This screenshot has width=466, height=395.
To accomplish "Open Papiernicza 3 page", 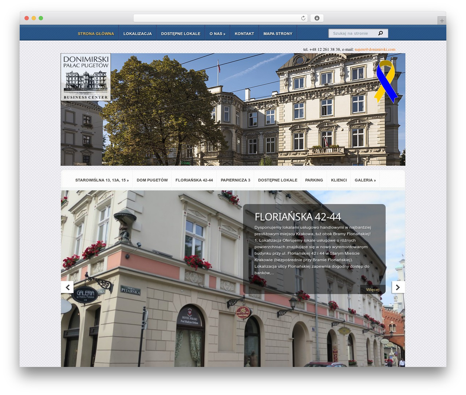I will pyautogui.click(x=236, y=180).
